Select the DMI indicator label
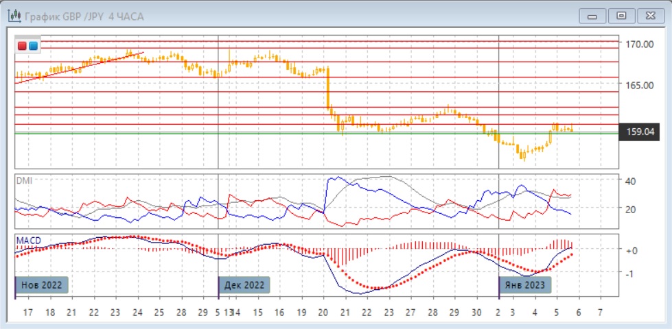Viewport: 672px width, 329px height. (x=24, y=180)
